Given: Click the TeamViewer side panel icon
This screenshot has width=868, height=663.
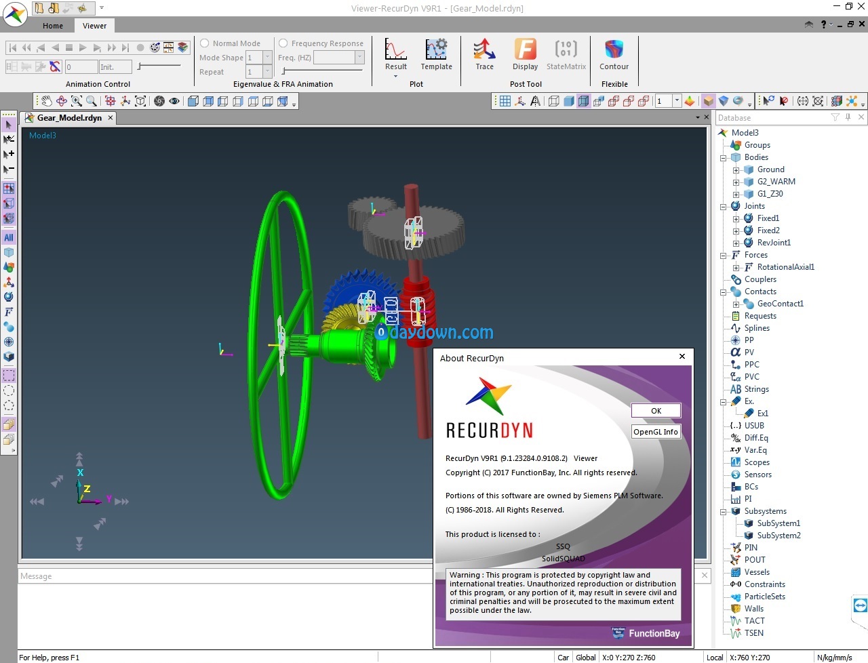Looking at the screenshot, I should coord(860,605).
